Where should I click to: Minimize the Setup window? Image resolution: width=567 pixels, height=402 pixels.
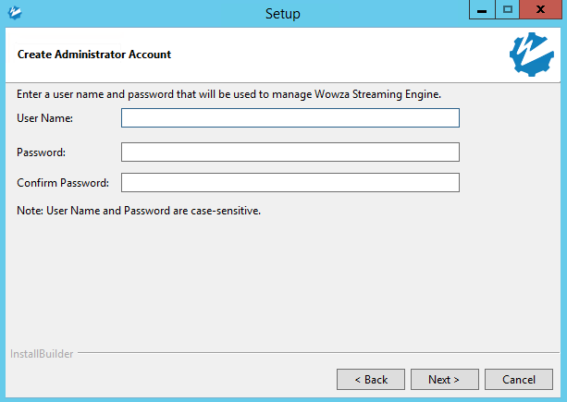pyautogui.click(x=482, y=10)
